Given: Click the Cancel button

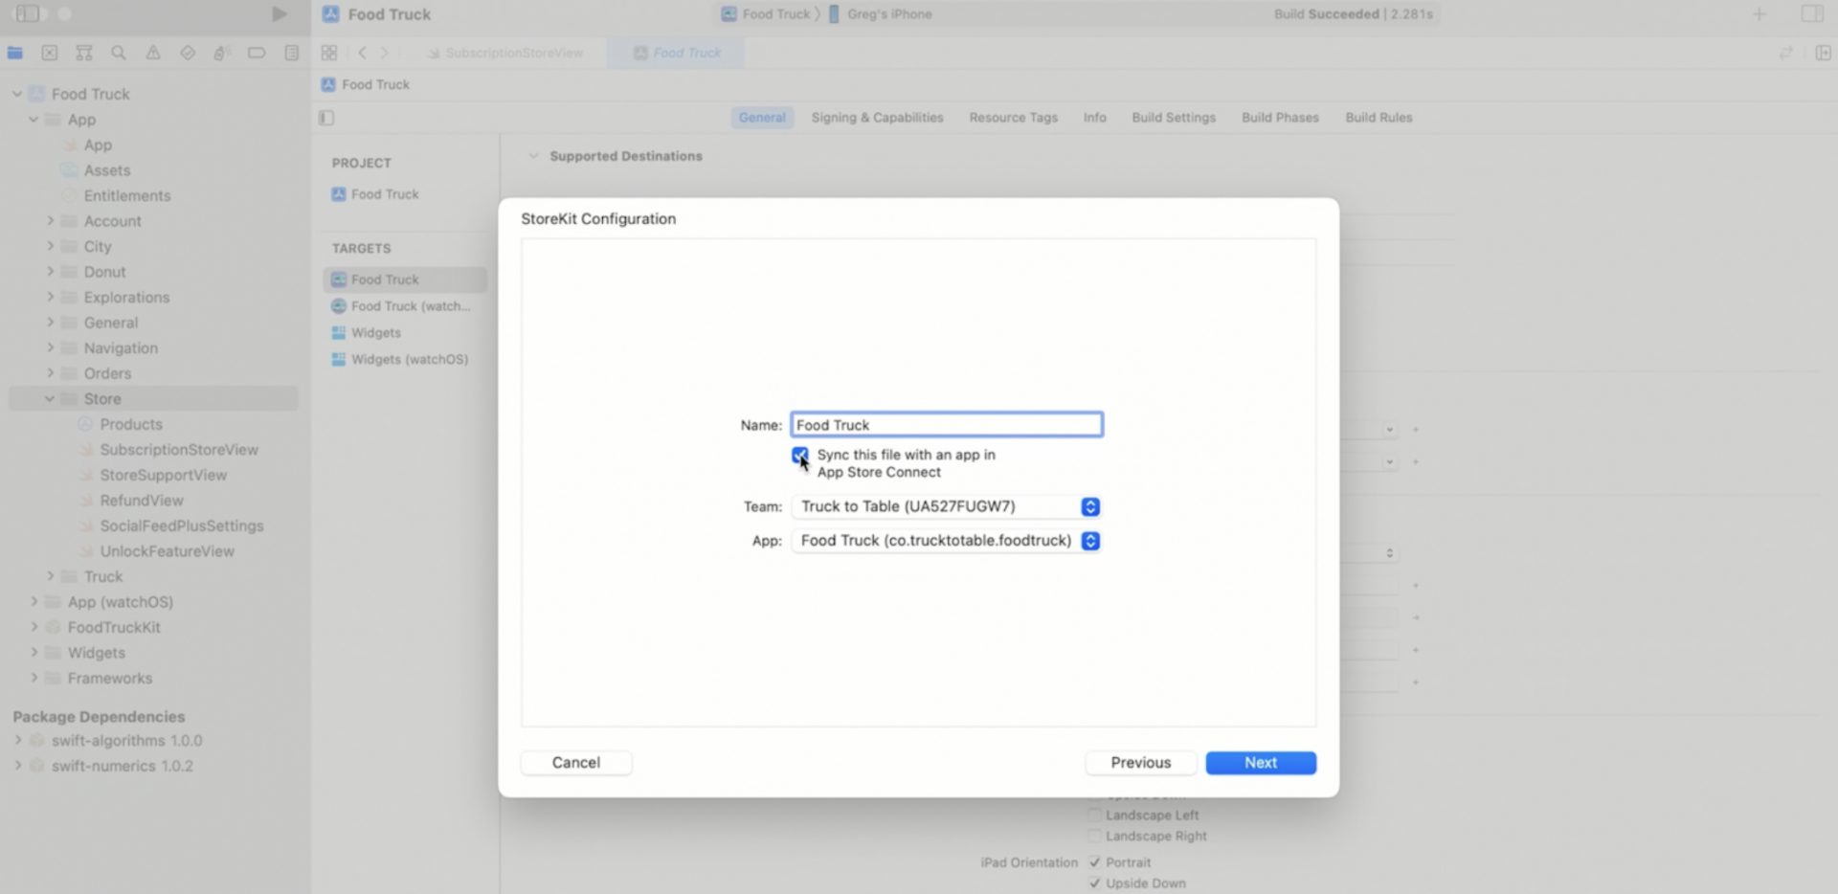Looking at the screenshot, I should (576, 763).
